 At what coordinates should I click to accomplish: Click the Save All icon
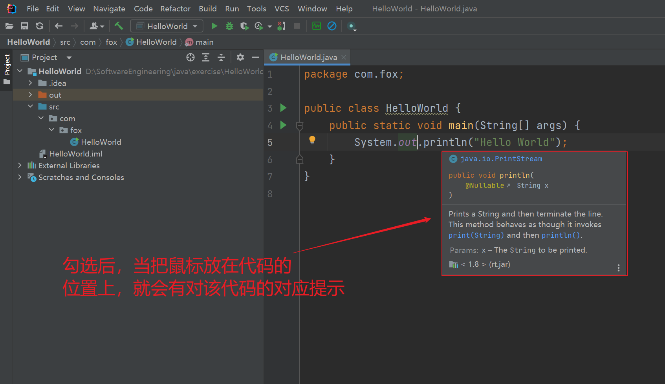(x=24, y=26)
